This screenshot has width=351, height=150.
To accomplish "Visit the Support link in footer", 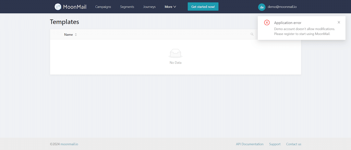I will pyautogui.click(x=275, y=144).
